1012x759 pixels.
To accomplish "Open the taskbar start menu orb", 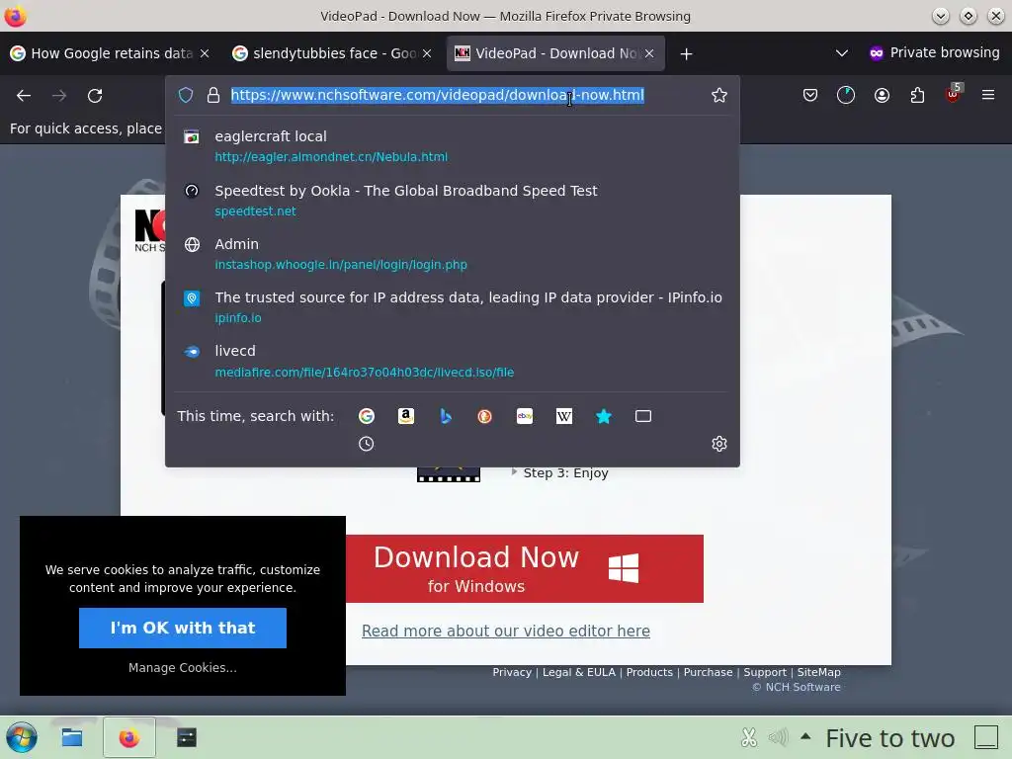I will click(22, 737).
